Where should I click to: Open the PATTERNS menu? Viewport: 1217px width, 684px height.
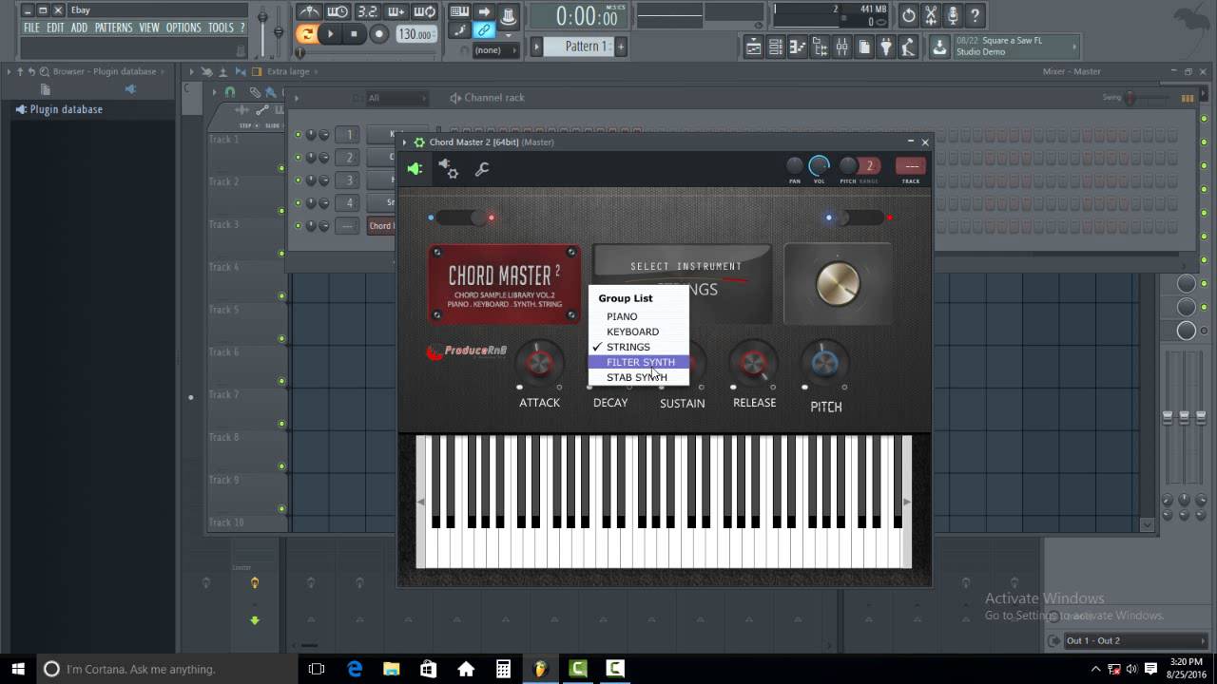[113, 28]
